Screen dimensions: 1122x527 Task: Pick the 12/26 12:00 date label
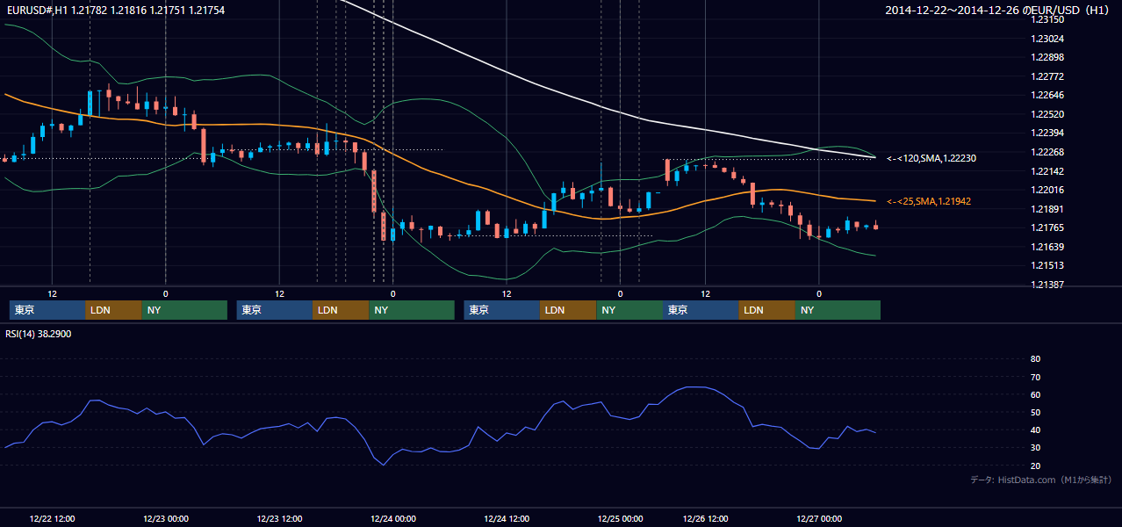[705, 518]
